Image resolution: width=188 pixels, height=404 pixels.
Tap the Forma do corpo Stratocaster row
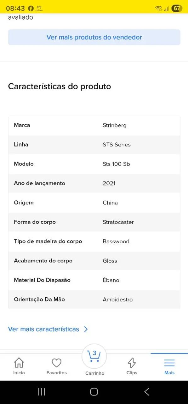tap(94, 222)
